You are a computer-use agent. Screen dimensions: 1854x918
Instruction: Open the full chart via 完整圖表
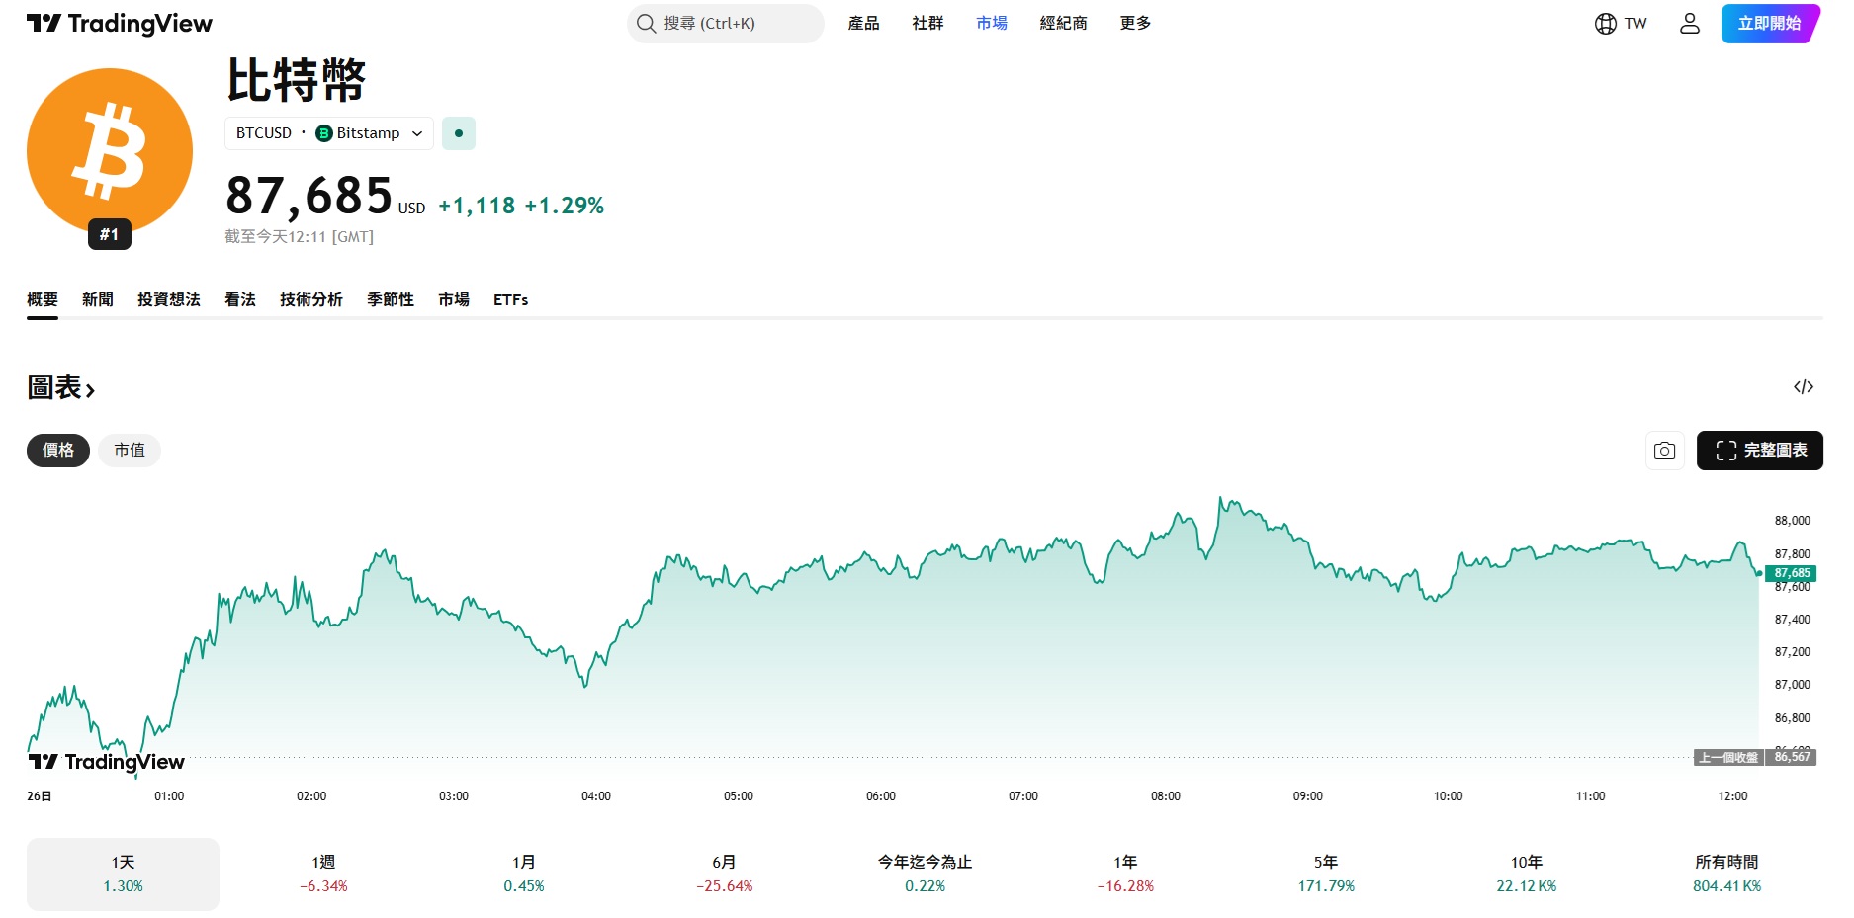click(1760, 450)
